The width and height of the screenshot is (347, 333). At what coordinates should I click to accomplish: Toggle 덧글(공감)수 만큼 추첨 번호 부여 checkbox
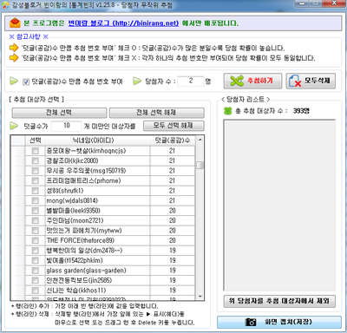pos(26,82)
